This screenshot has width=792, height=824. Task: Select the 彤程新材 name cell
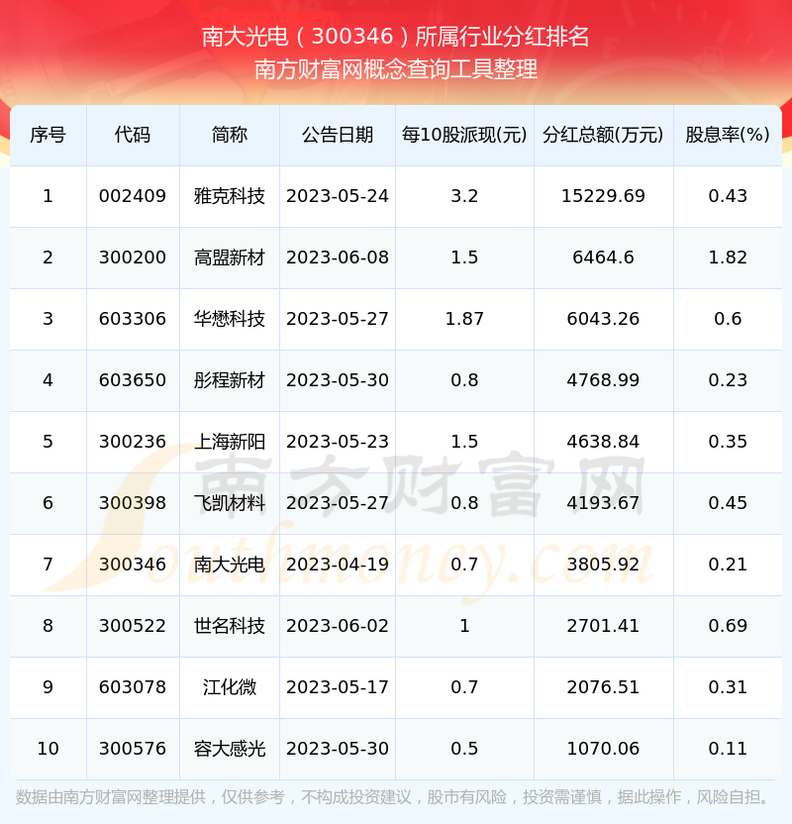tap(230, 380)
